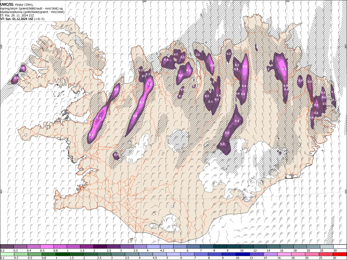Click the 0.2–0.3 dark plum swatch, upper scale
347x260 pixels.
point(7,247)
